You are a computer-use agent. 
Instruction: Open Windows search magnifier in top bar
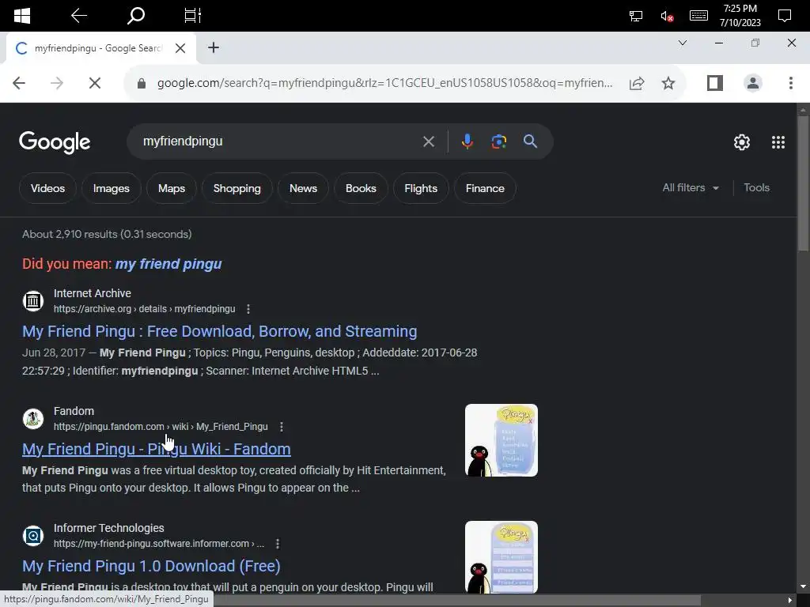(136, 16)
